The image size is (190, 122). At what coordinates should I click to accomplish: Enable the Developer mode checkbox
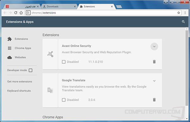coord(30,70)
